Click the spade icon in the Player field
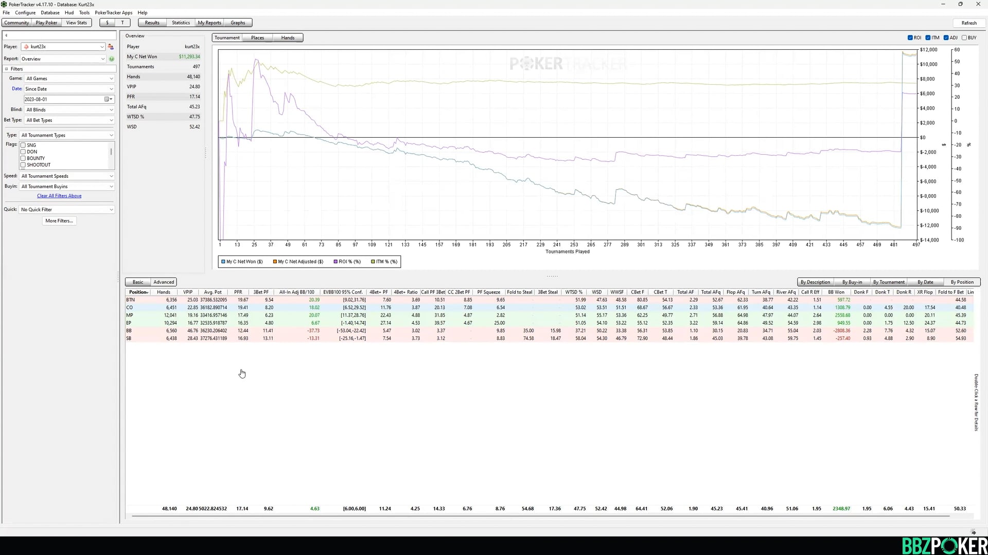The height and width of the screenshot is (555, 988). point(26,46)
